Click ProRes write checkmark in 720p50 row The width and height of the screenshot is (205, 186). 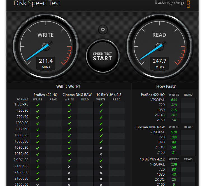click(38, 111)
